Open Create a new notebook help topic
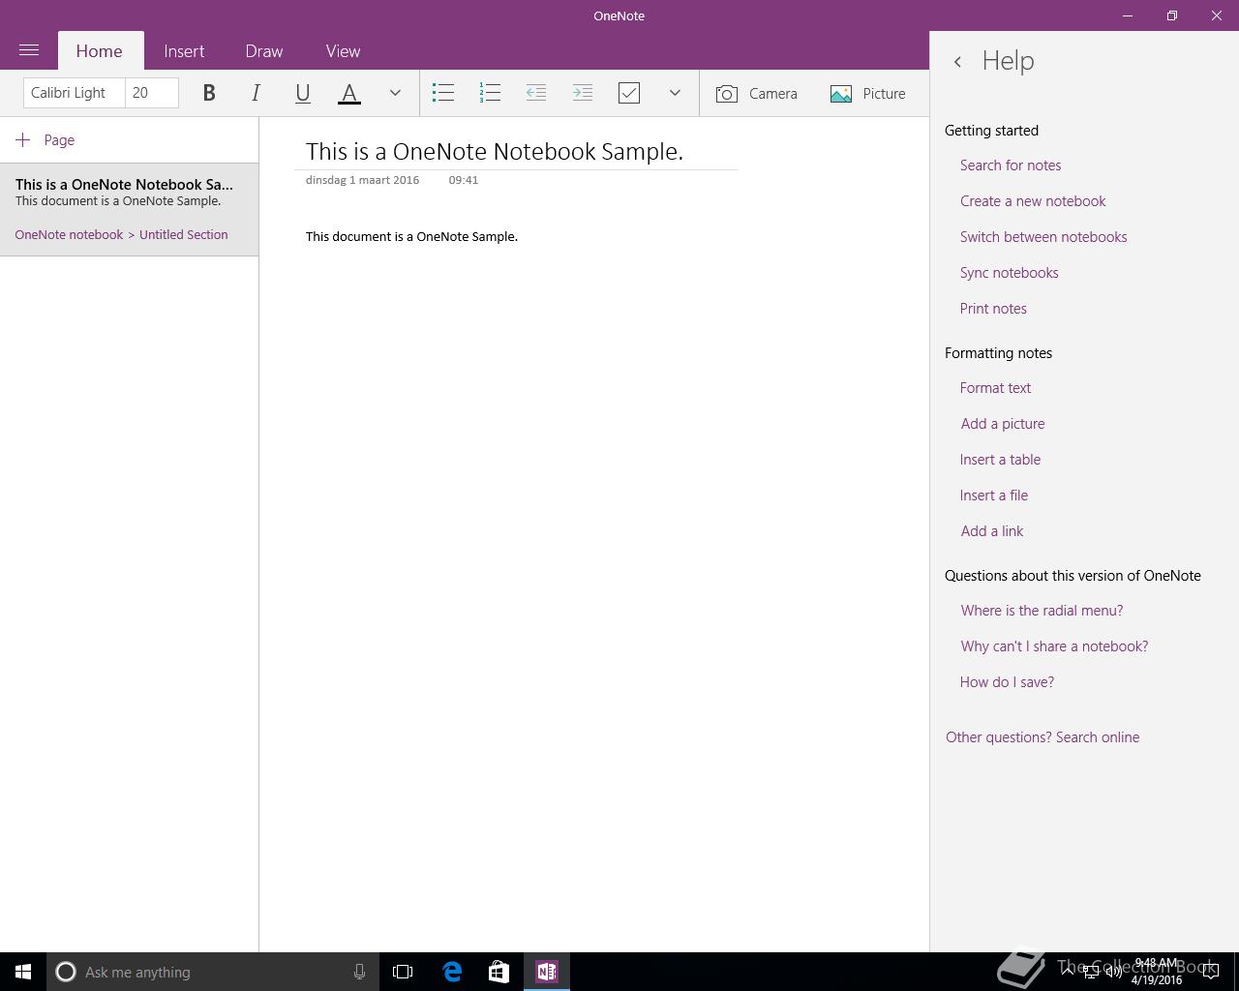This screenshot has width=1239, height=991. (x=1033, y=201)
